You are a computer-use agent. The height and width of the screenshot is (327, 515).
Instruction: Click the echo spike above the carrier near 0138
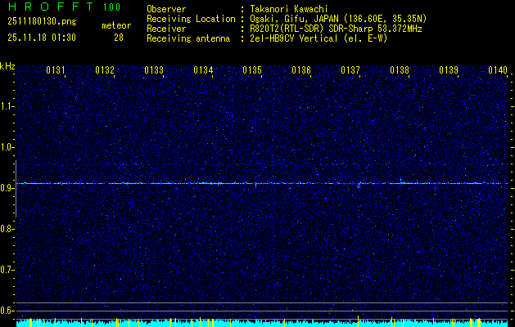coord(400,181)
